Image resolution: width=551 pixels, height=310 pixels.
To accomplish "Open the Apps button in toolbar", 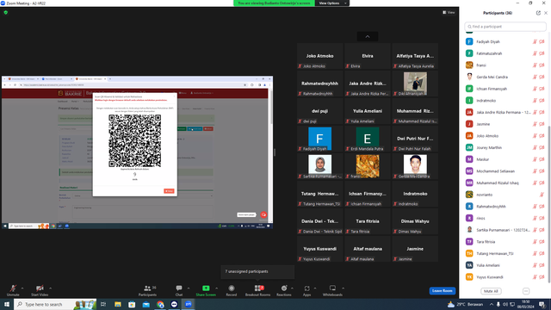I will click(x=306, y=290).
